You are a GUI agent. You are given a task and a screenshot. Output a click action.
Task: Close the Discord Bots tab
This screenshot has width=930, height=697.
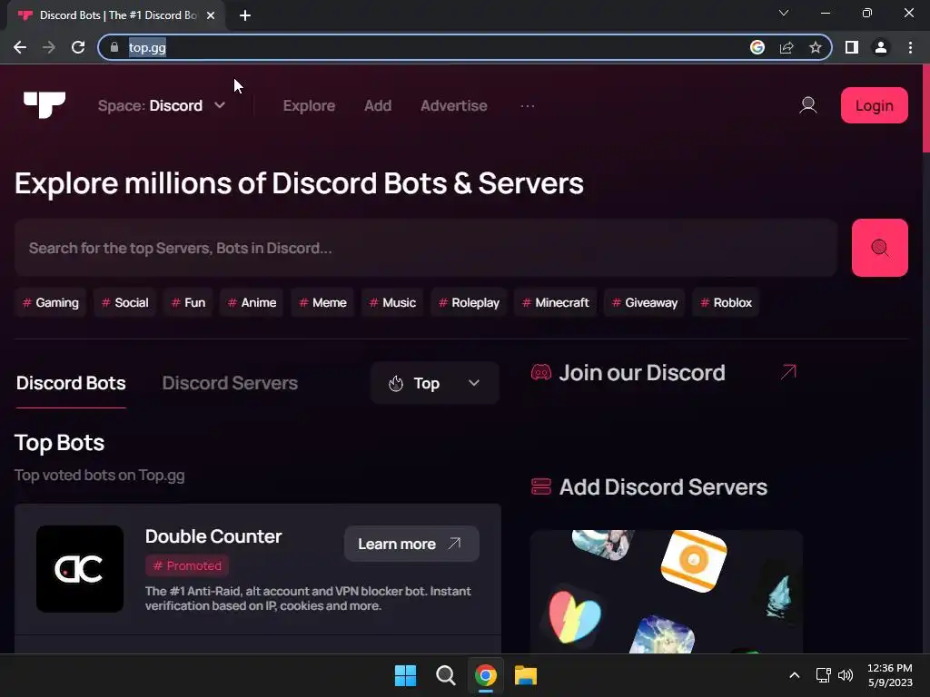[x=211, y=15]
